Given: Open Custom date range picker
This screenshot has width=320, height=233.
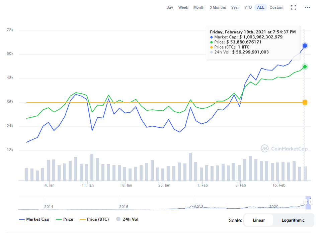Looking at the screenshot, I should coord(276,7).
